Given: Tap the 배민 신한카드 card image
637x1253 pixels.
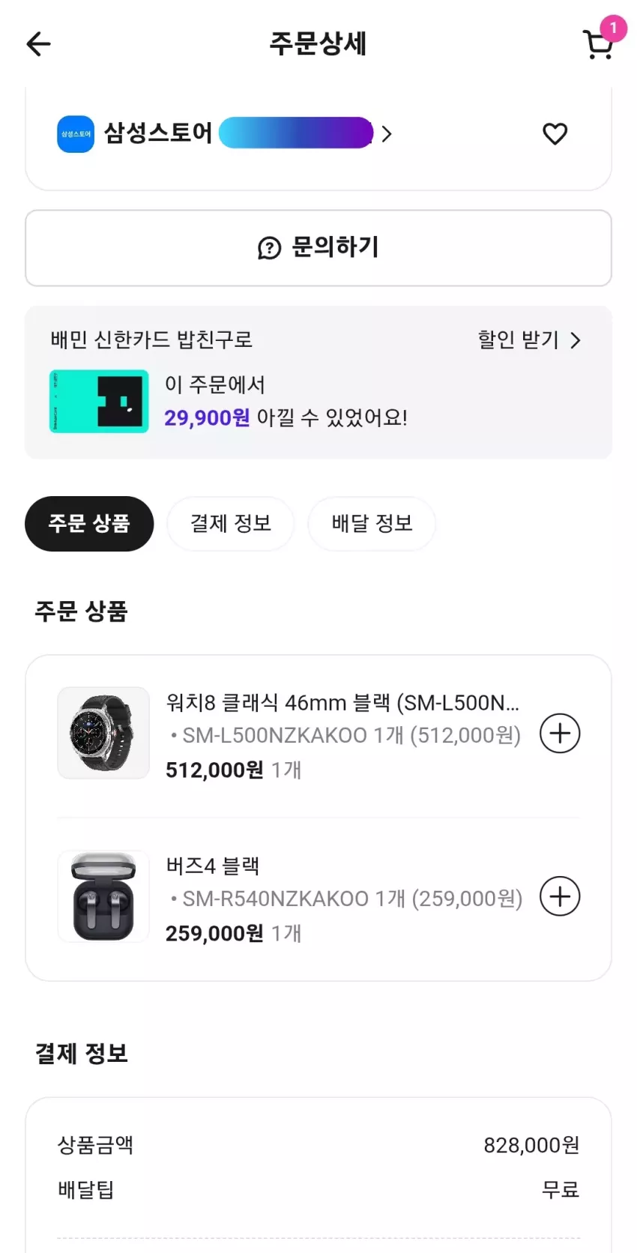Looking at the screenshot, I should pos(99,401).
